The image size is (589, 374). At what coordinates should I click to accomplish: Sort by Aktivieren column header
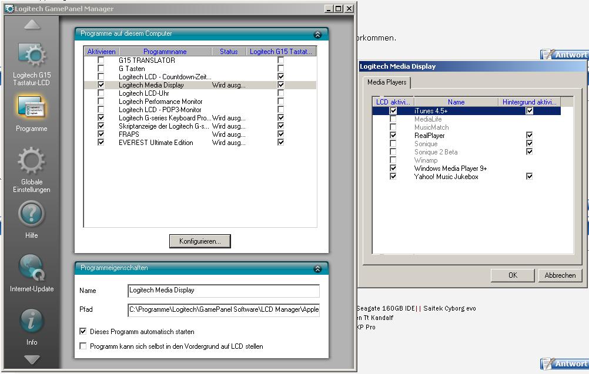coord(102,52)
